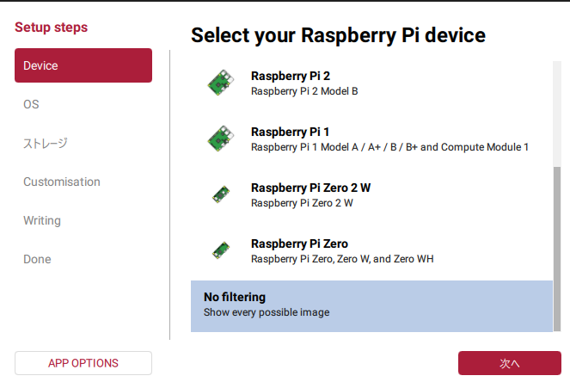Select the No filtering option
The height and width of the screenshot is (382, 570).
[x=371, y=305]
